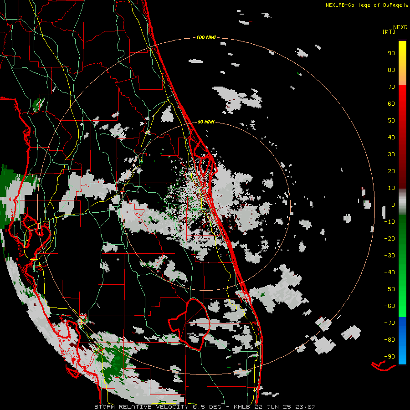Click the 90 value on velocity scale
This screenshot has width=410, height=410.
click(x=391, y=53)
